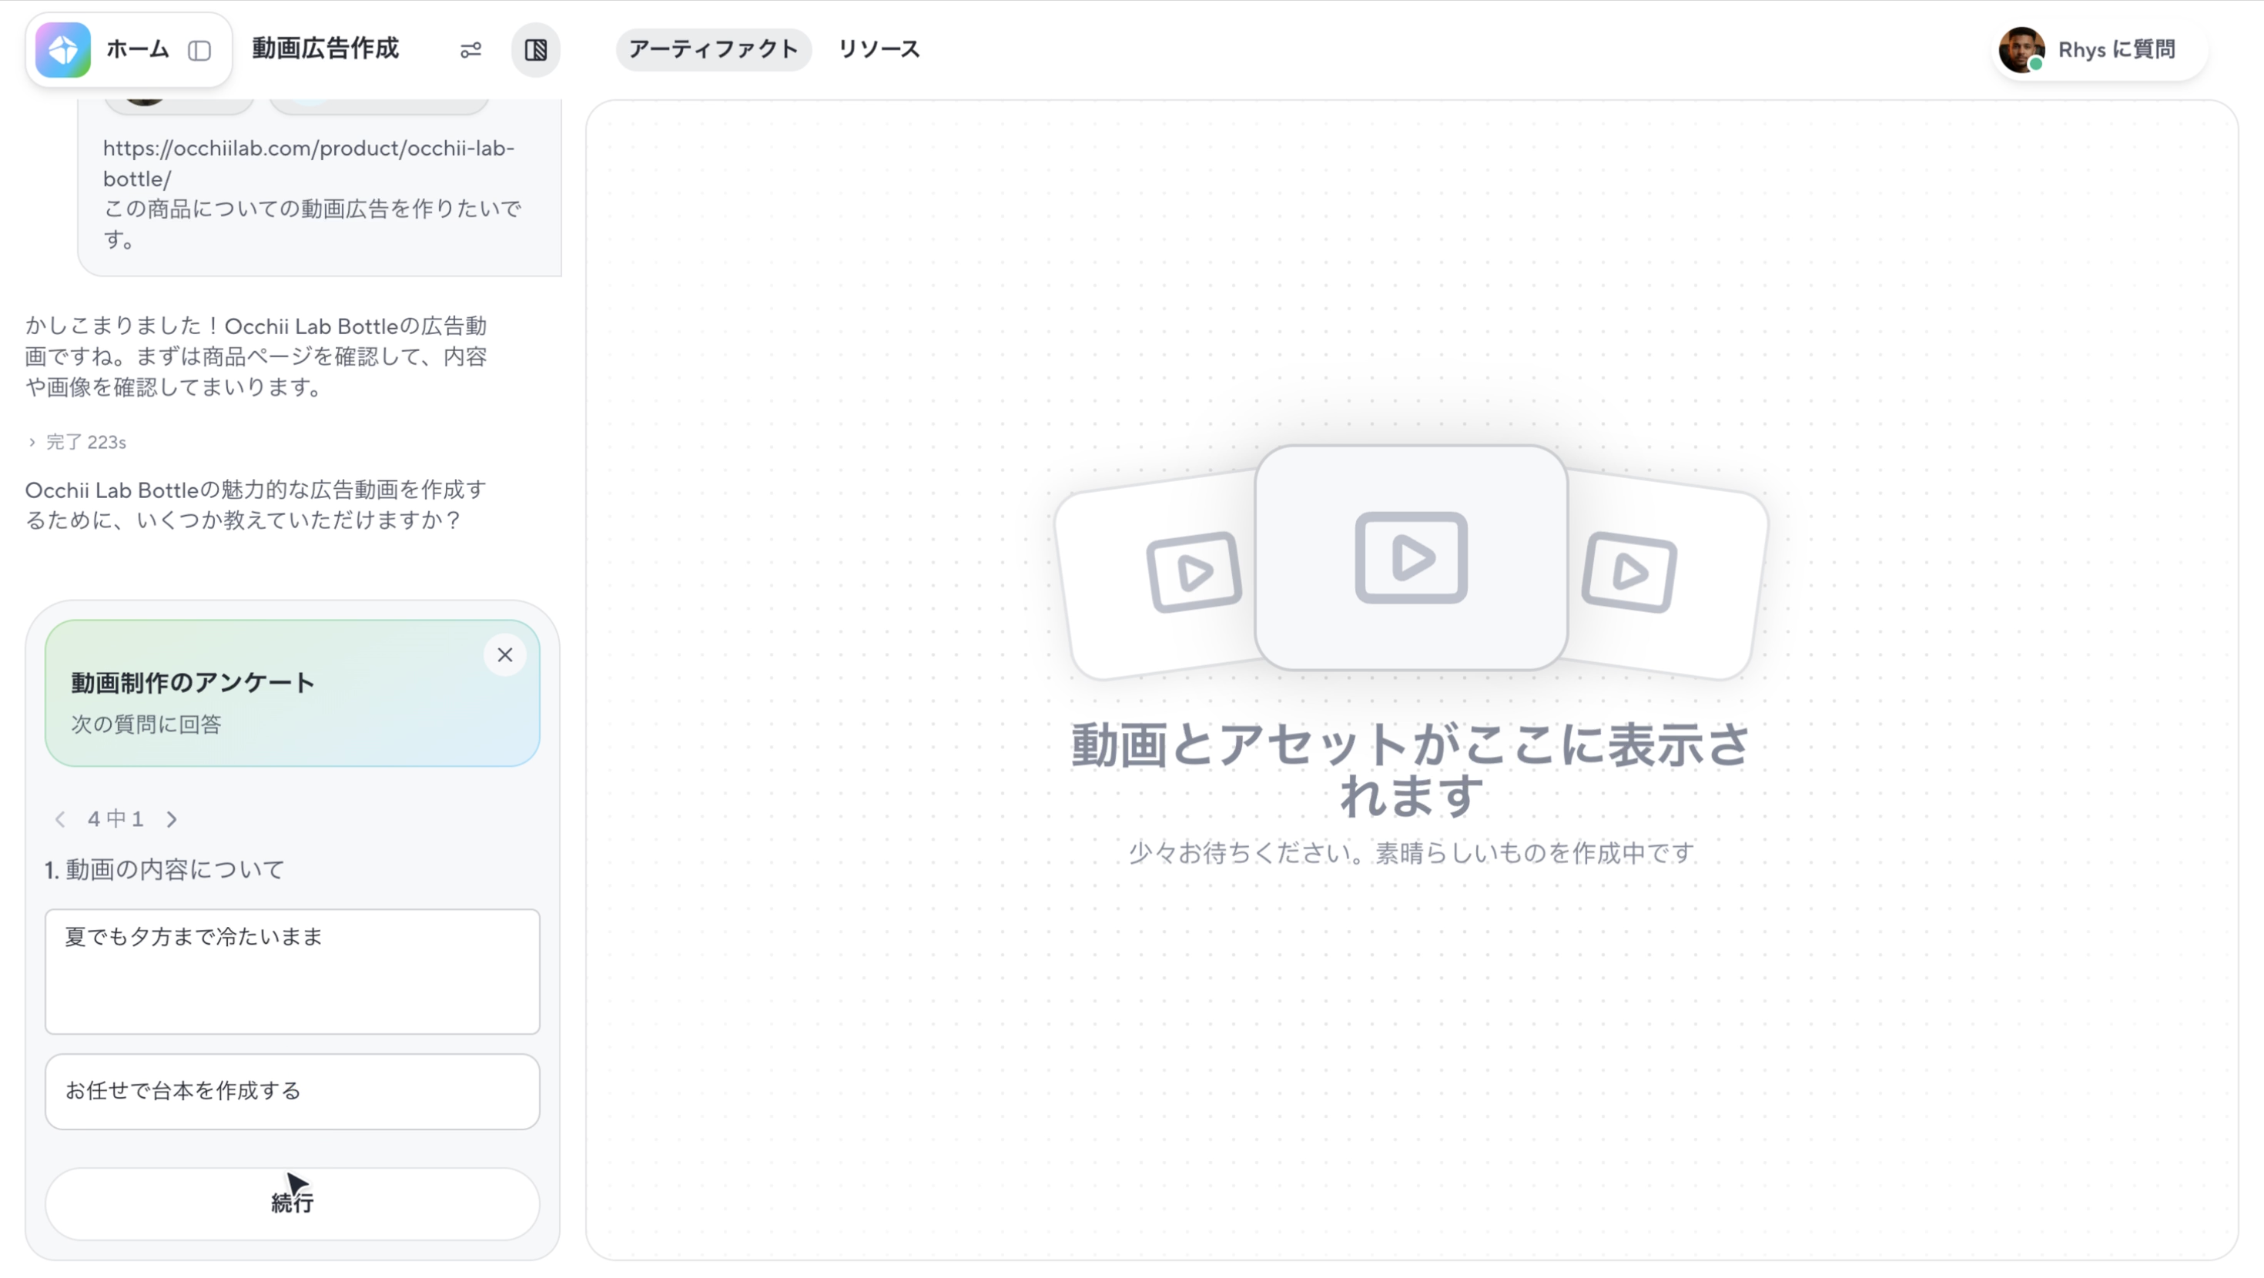2264x1278 pixels.
Task: Click the colorful app logo icon
Action: pos(63,50)
